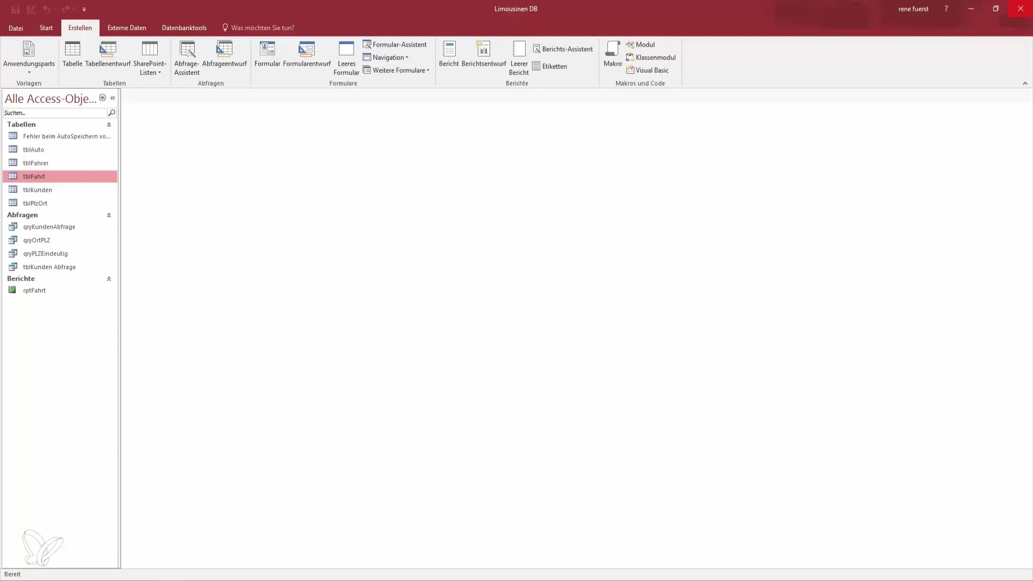The image size is (1033, 581).
Task: Select the qryKundenAbfrage query
Action: pos(60,227)
